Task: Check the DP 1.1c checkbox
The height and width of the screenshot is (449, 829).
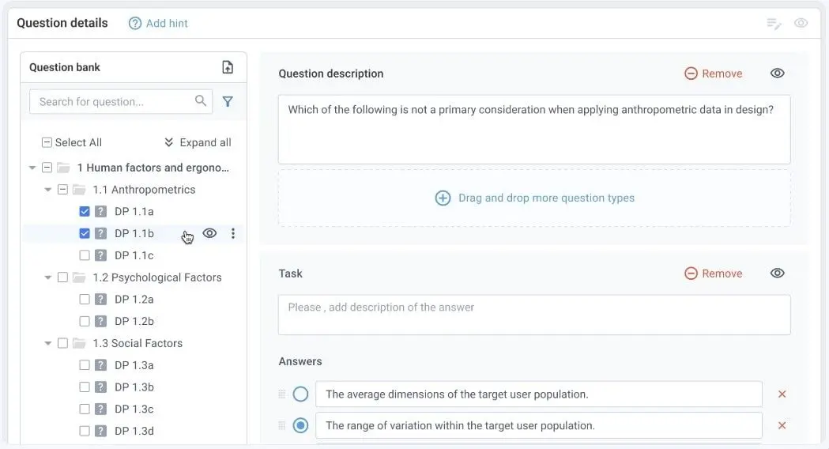Action: coord(85,255)
